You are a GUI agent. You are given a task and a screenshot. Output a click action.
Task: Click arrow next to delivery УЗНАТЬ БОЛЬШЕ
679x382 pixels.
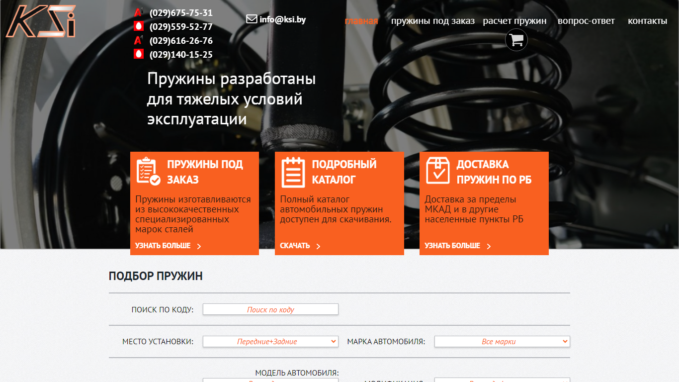(x=489, y=246)
